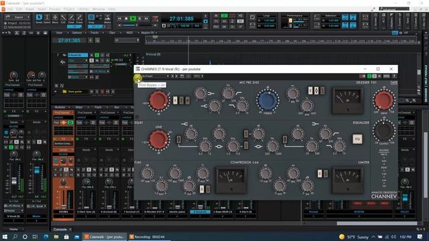Click the red MIC PRE gain knob

(x=158, y=100)
